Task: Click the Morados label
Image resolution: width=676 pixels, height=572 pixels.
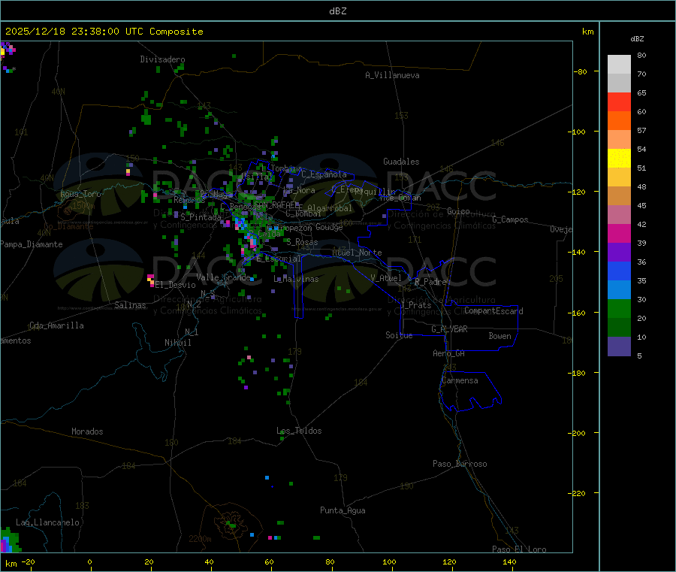Action: point(88,431)
